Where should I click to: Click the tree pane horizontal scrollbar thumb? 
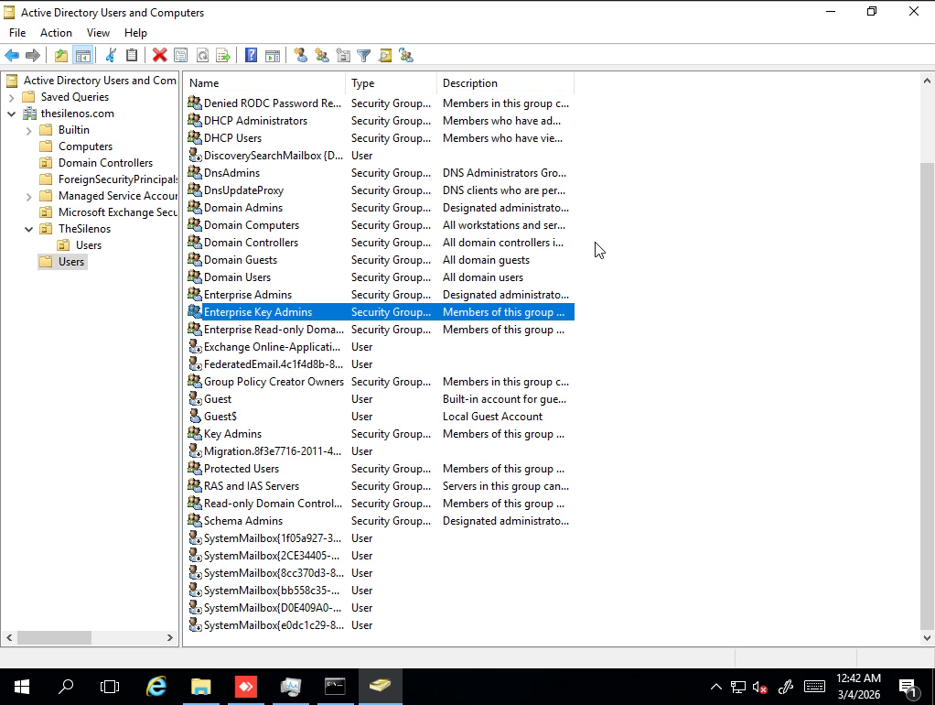(54, 637)
